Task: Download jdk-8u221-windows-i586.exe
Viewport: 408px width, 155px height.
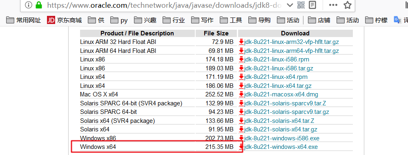Action: pyautogui.click(x=281, y=138)
